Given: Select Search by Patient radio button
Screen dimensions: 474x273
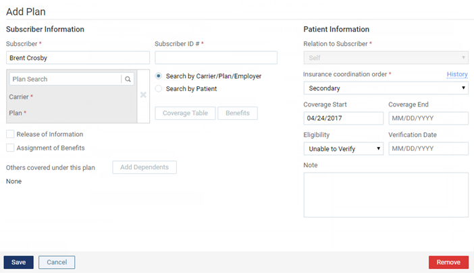Looking at the screenshot, I should click(159, 89).
